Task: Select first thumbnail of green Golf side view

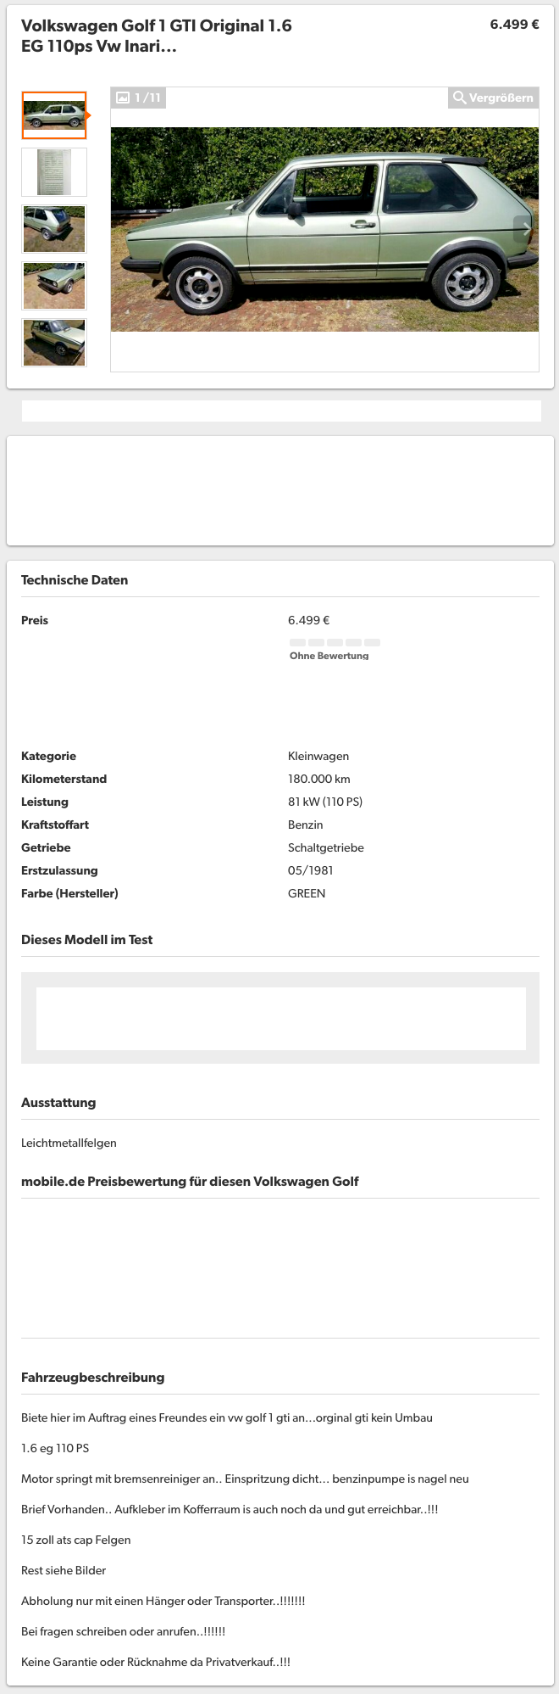Action: pos(54,115)
